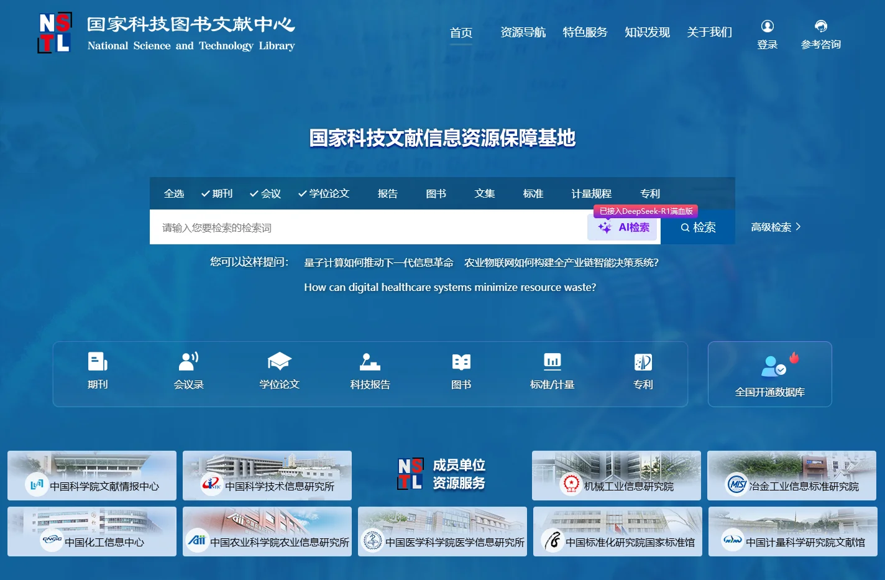This screenshot has height=580, width=885.
Task: Open the 科技报告 report icon
Action: click(x=370, y=361)
